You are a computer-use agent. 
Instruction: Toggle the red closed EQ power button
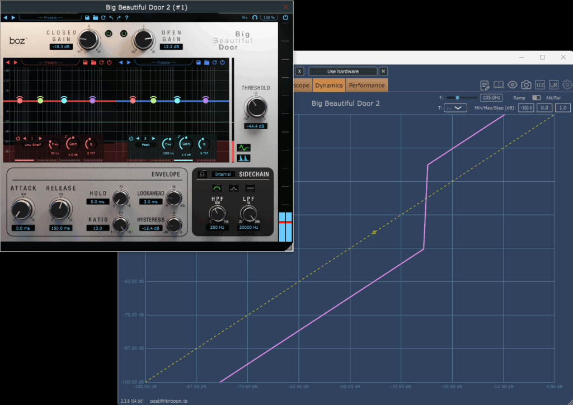point(109,63)
